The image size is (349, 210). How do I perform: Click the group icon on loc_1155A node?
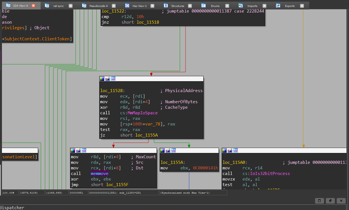[x=174, y=150]
